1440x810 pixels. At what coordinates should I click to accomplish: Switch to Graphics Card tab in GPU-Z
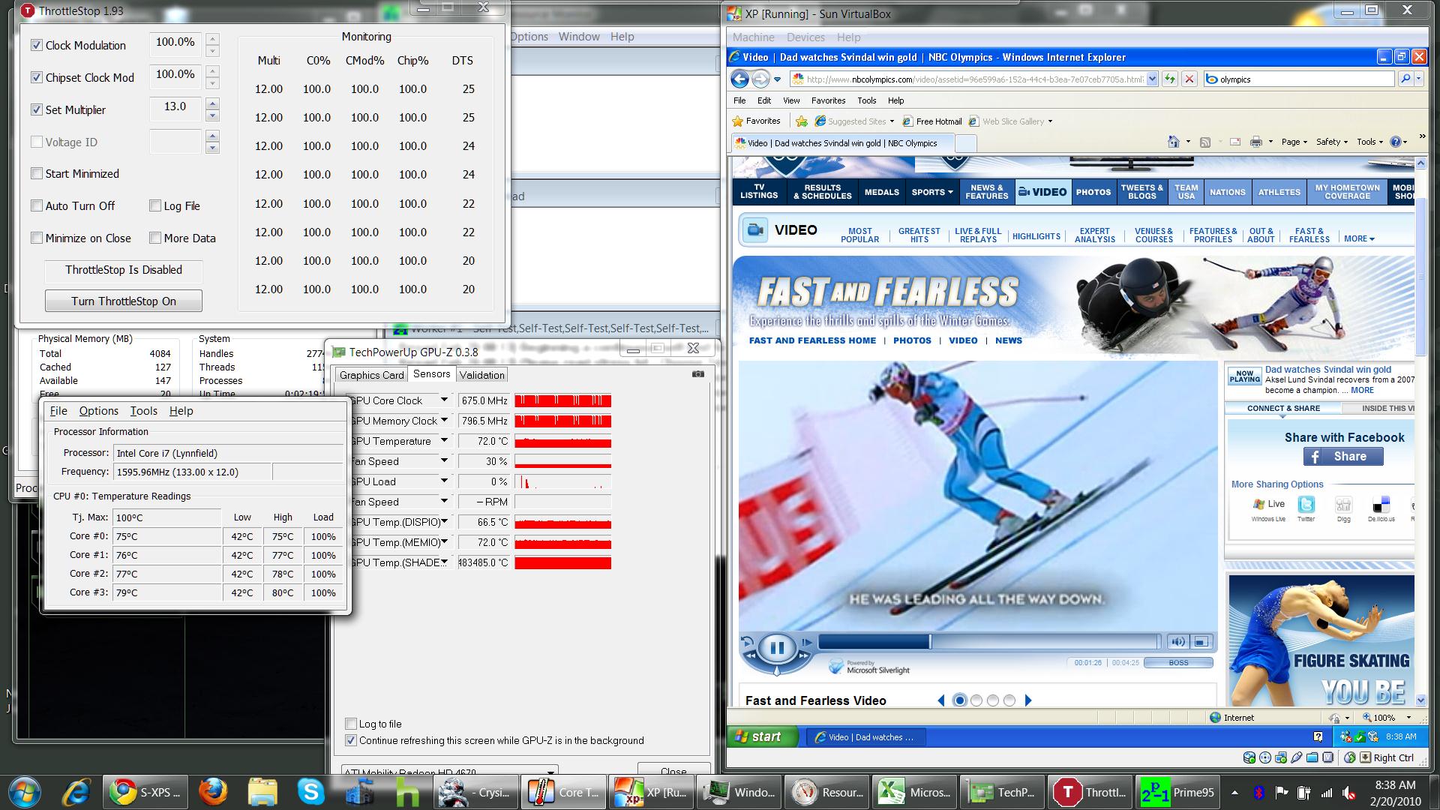pyautogui.click(x=371, y=375)
